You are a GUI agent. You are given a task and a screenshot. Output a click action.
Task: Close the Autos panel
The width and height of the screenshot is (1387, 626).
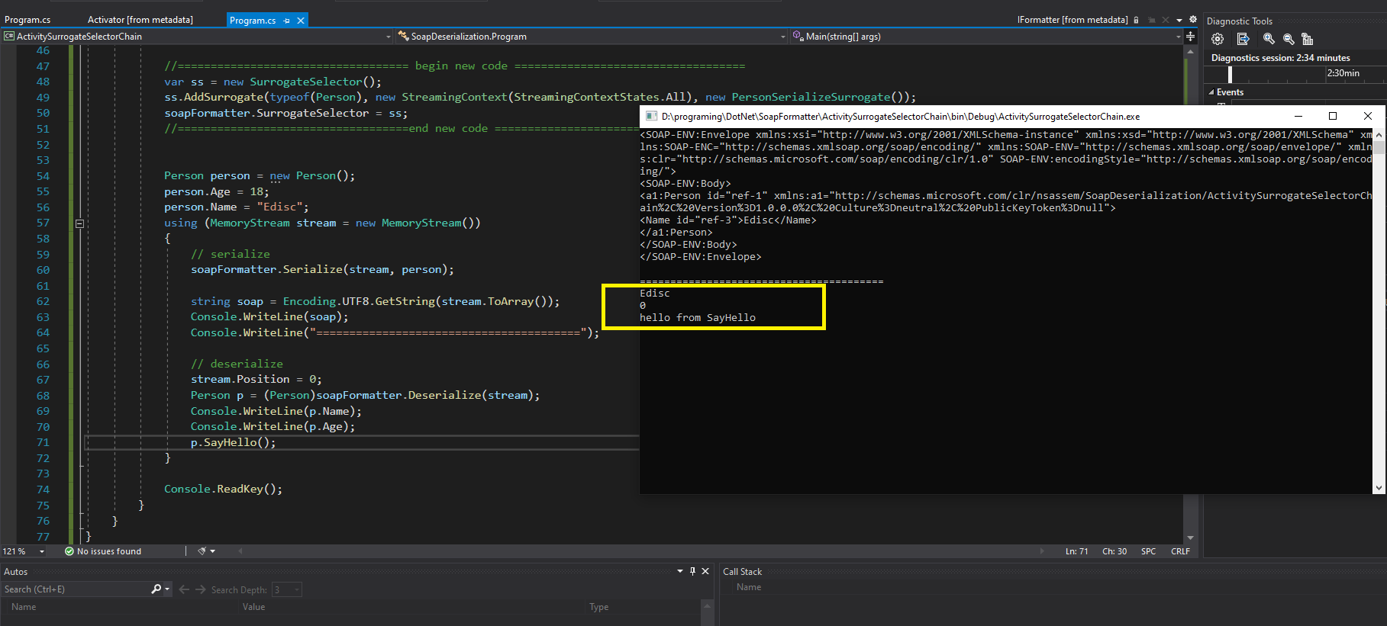(705, 571)
